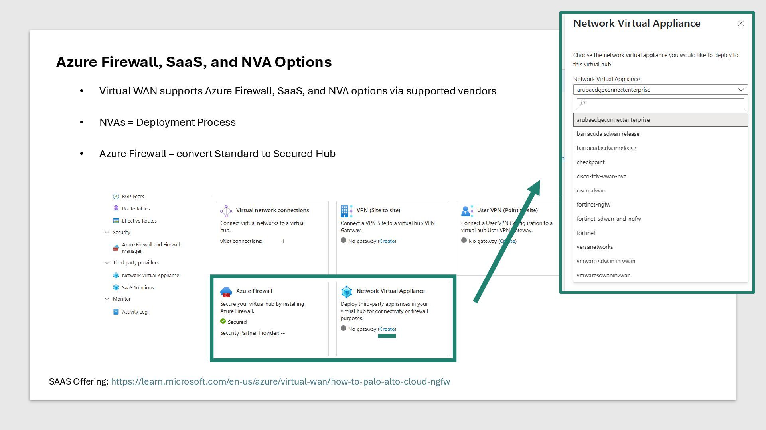Click the Effective Routes icon

click(116, 221)
